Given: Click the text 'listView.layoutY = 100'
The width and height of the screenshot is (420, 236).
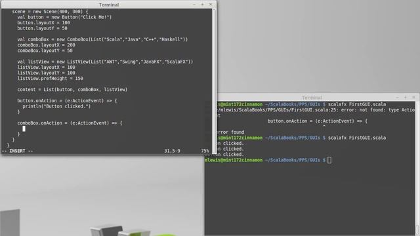Looking at the screenshot, I should pos(46,73).
